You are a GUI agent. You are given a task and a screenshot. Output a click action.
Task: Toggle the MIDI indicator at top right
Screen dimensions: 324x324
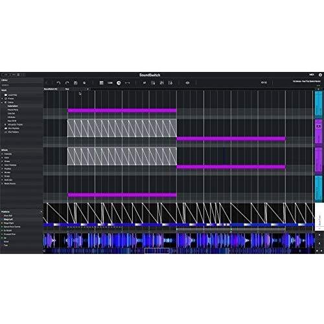click(x=312, y=75)
